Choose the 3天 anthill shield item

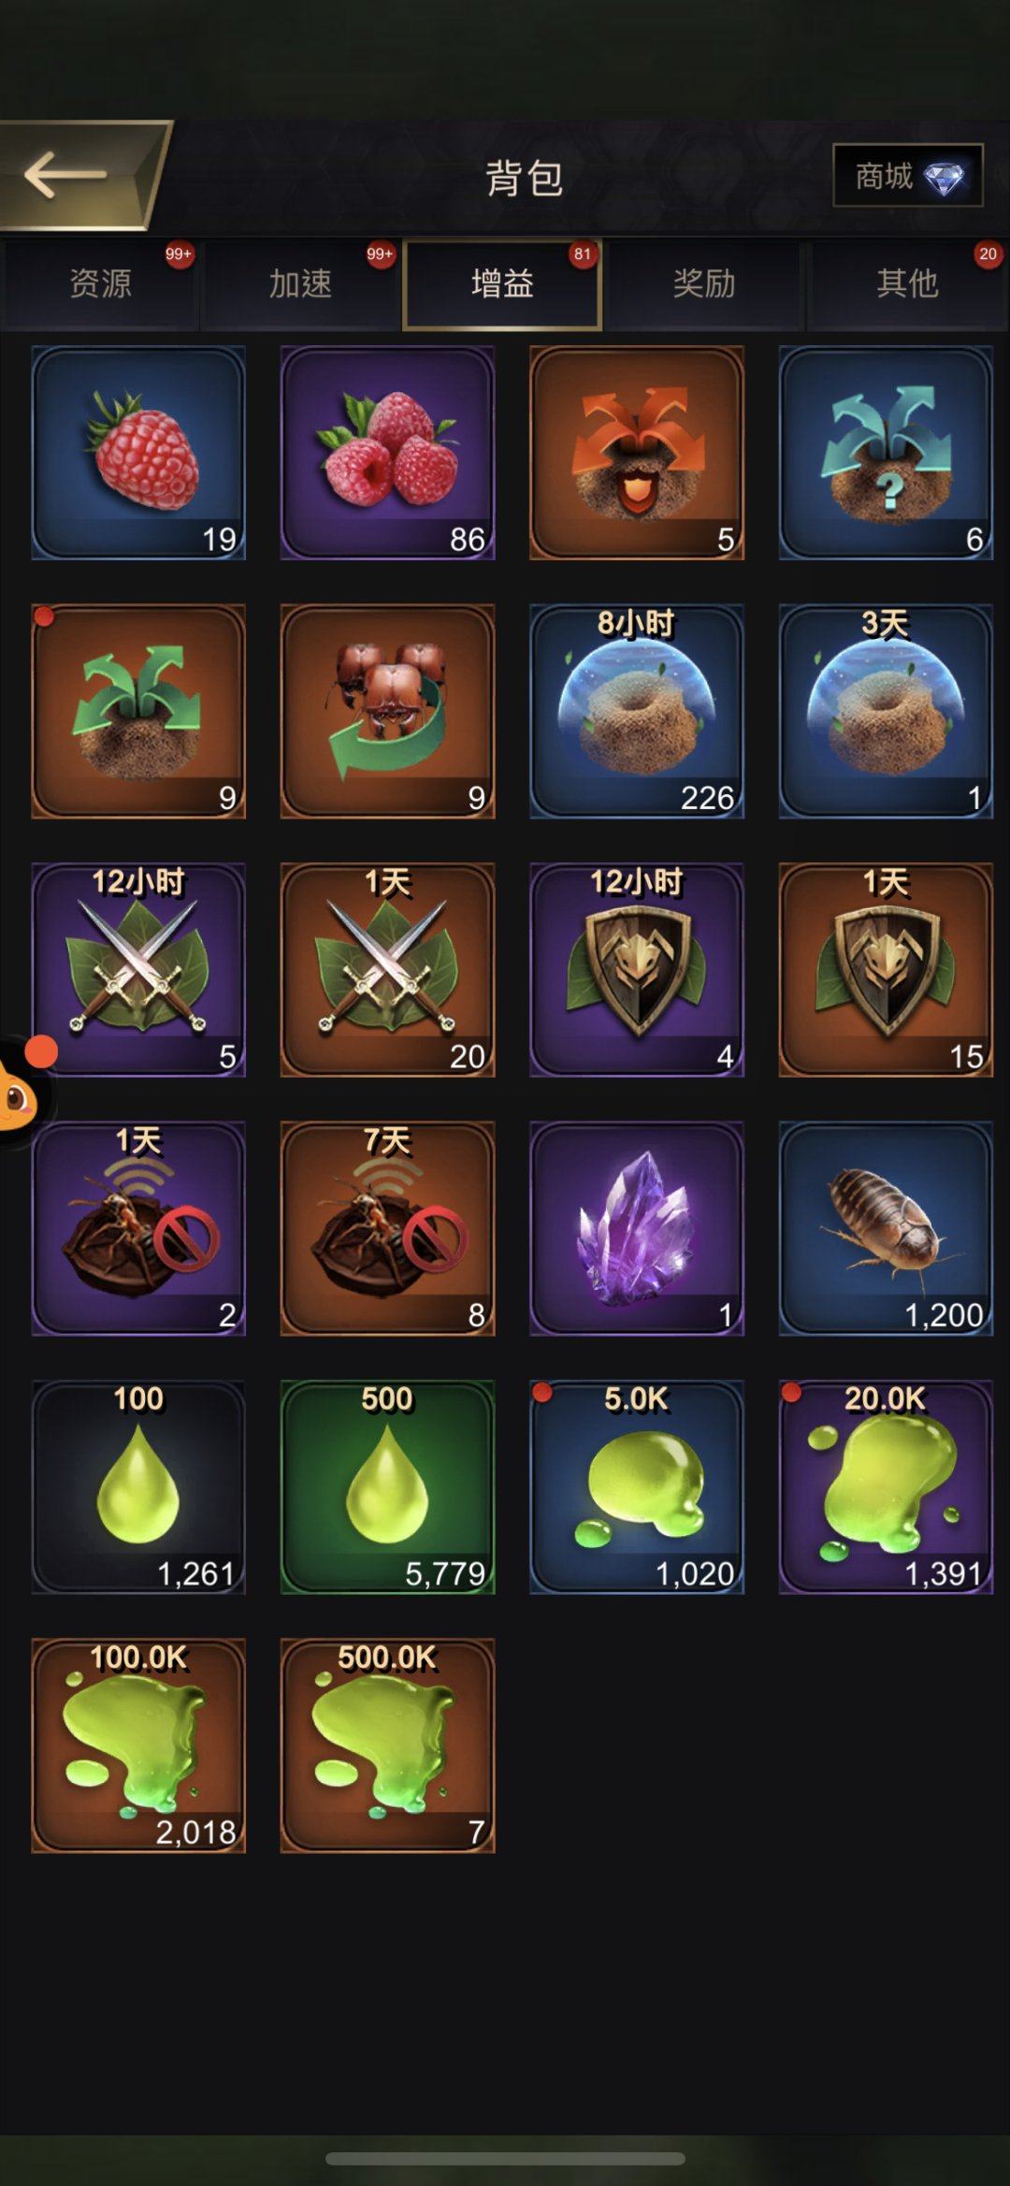click(x=886, y=711)
